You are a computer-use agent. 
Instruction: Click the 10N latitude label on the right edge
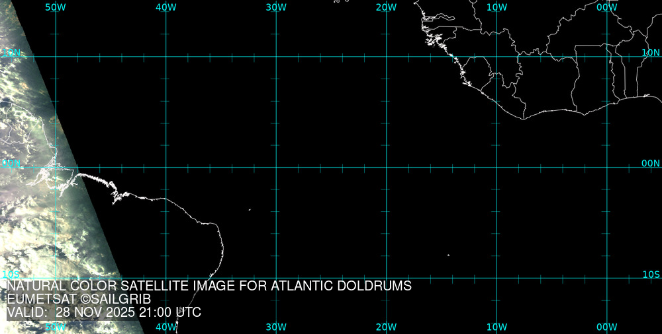pos(651,51)
